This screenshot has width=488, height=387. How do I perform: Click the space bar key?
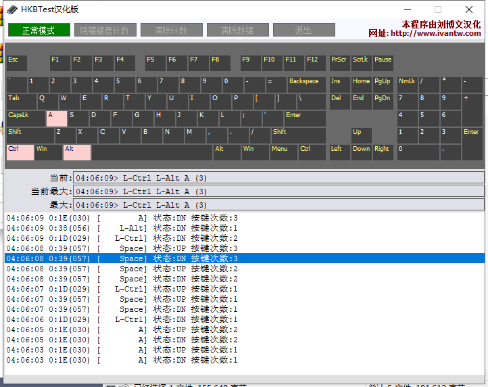(152, 152)
